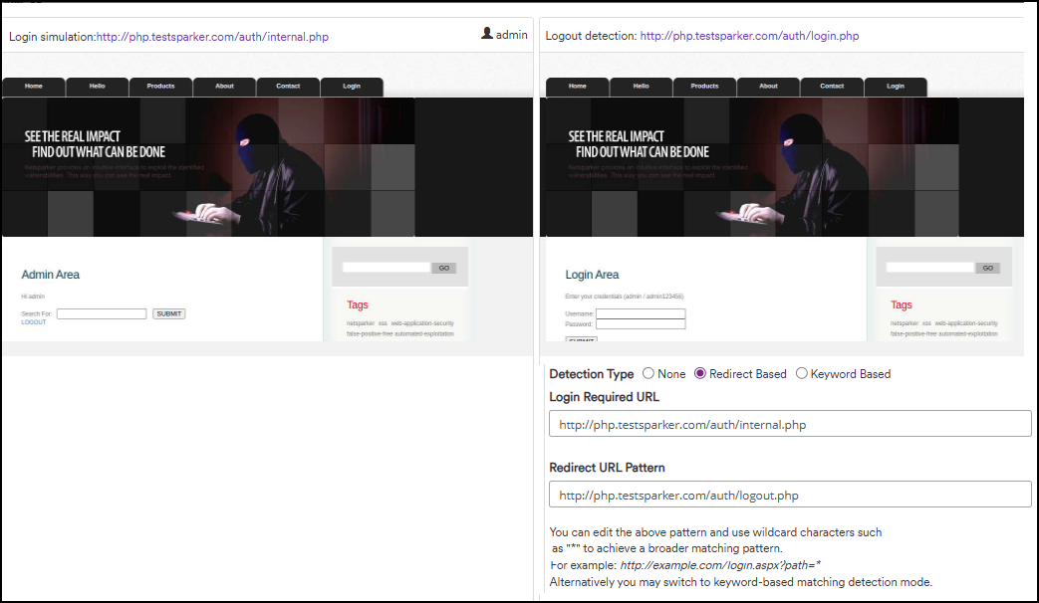Open the Logout detection login.php link

(749, 37)
